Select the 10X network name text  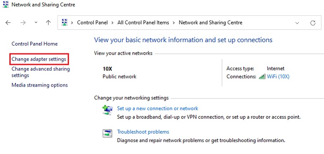click(x=107, y=69)
